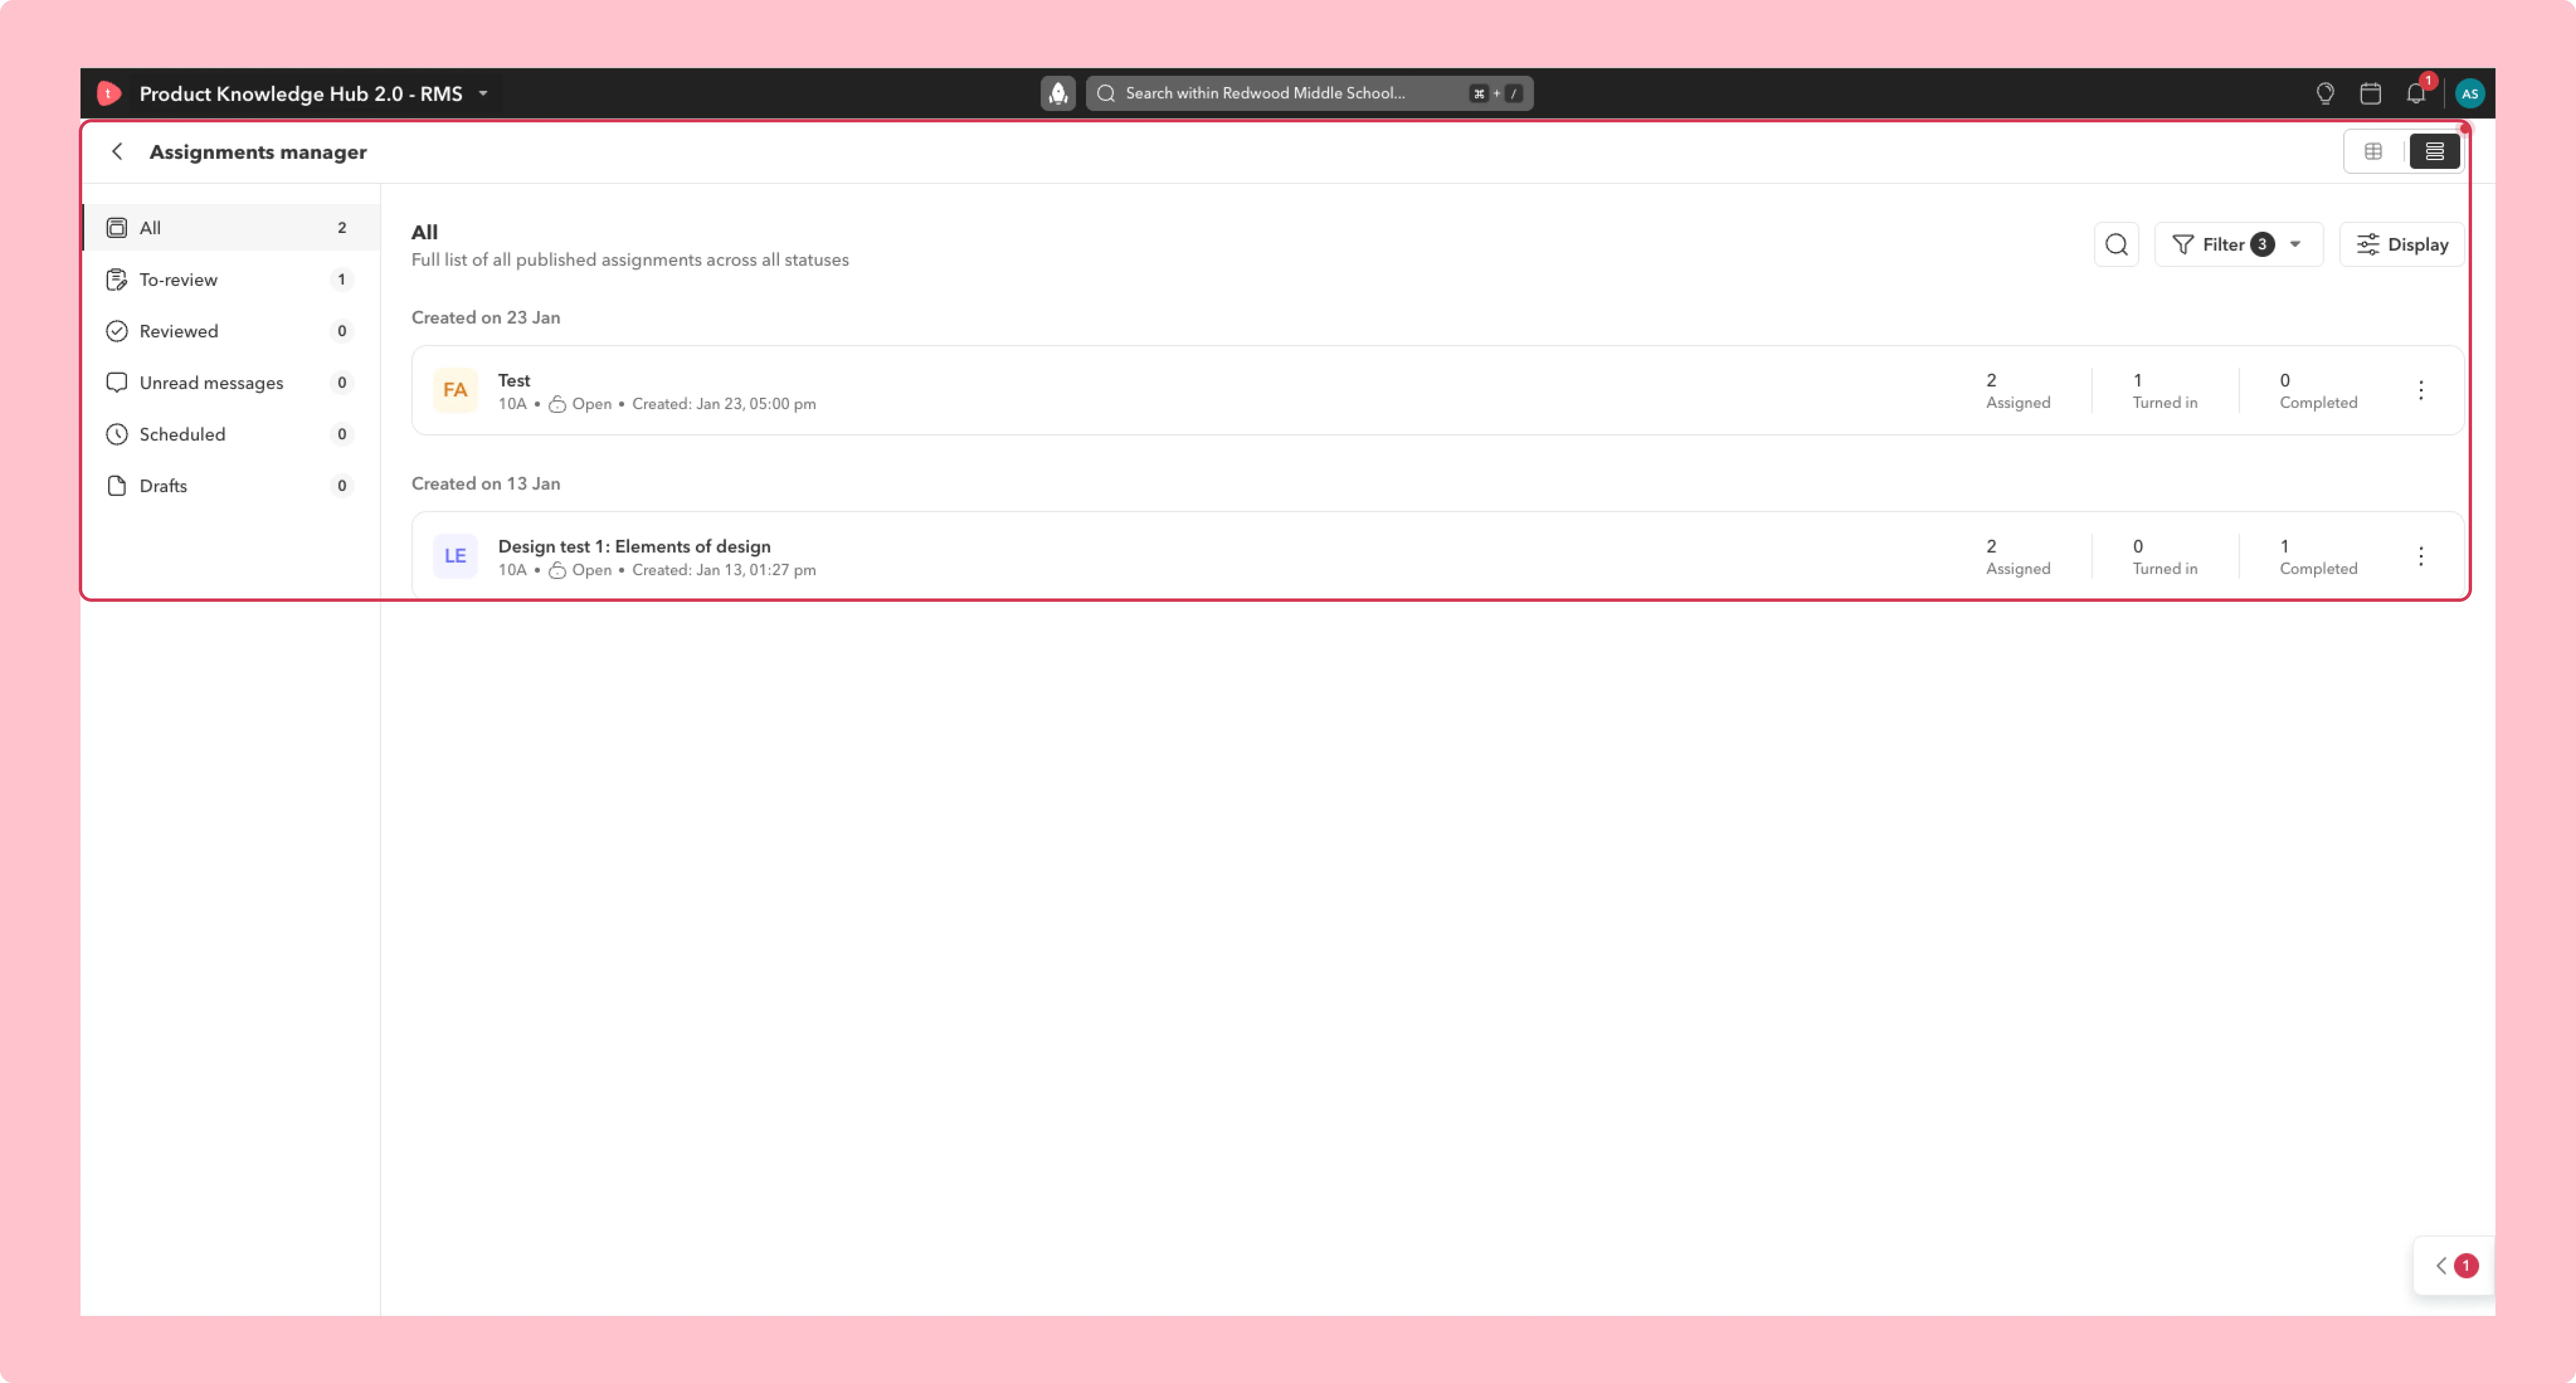
Task: Select the Unread messages category
Action: 230,383
